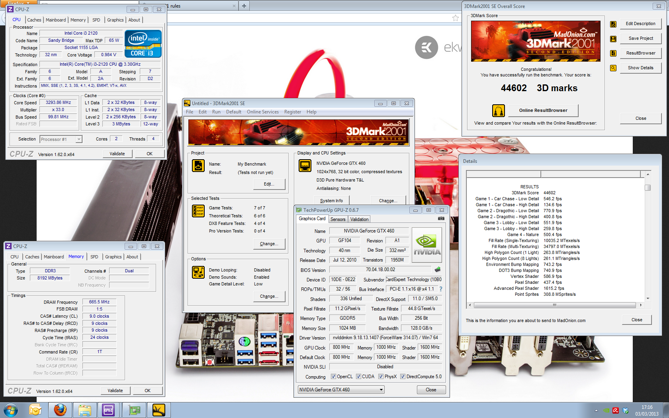Click the About tab in bottom CPU-Z

tap(132, 257)
